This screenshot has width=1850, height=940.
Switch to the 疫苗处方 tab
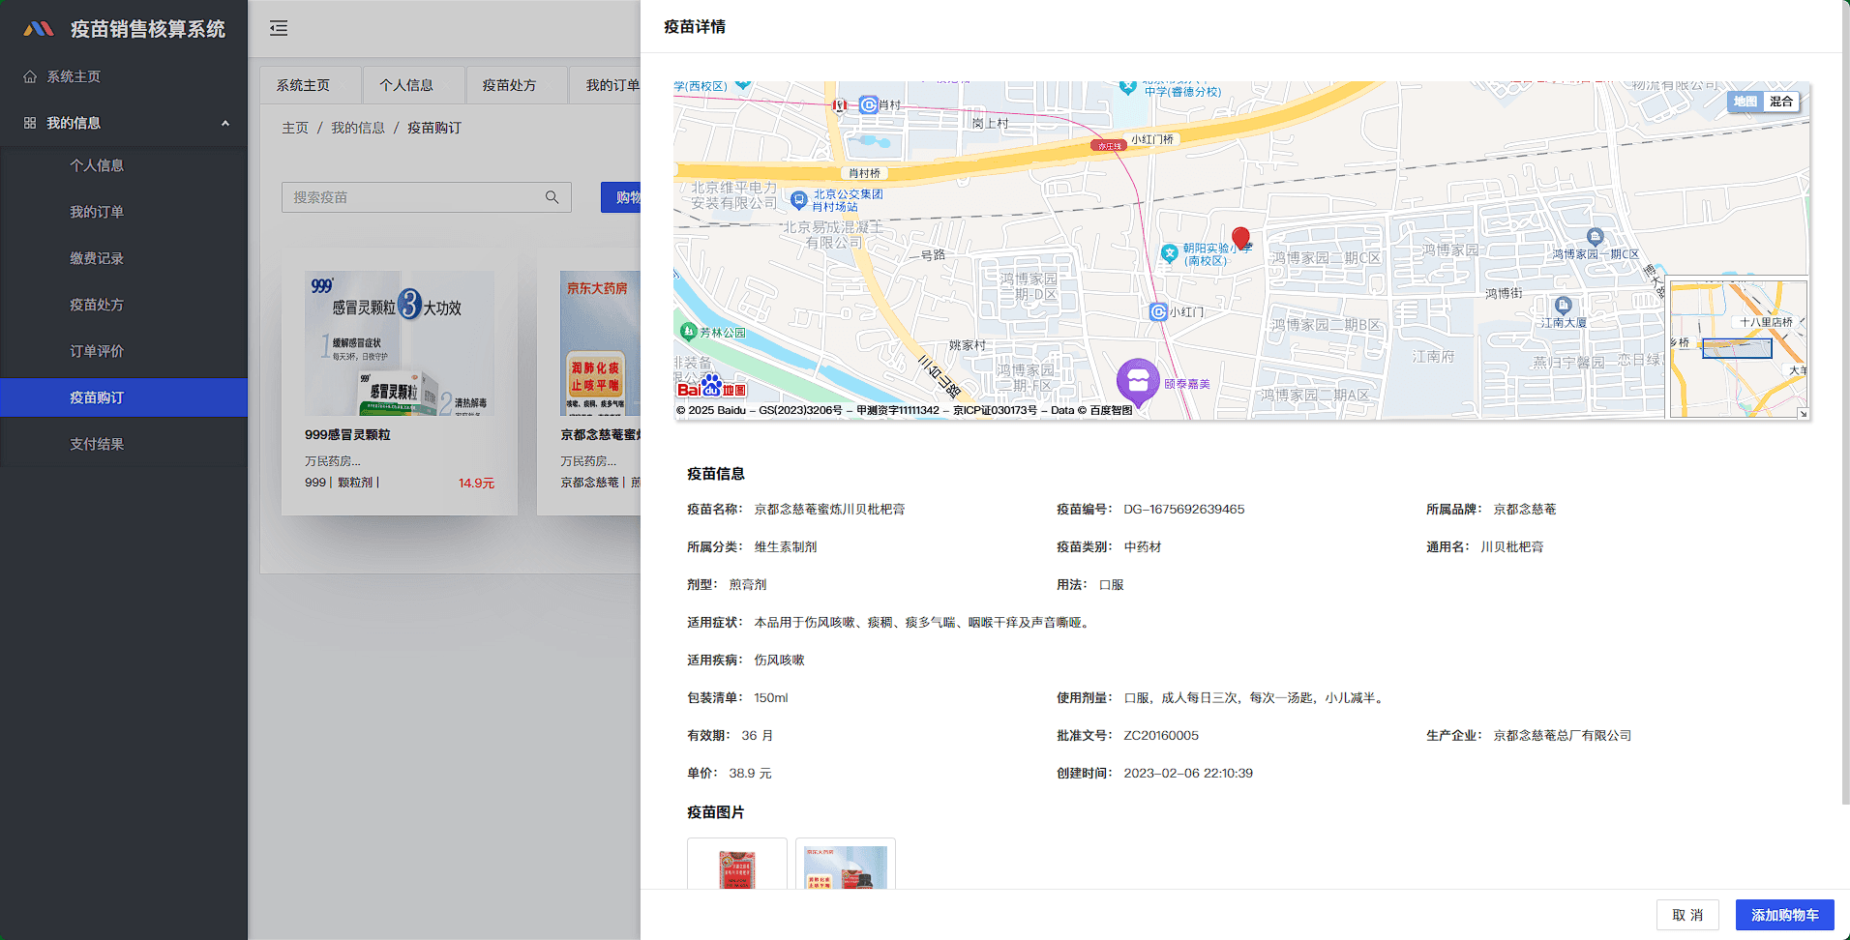pyautogui.click(x=516, y=85)
